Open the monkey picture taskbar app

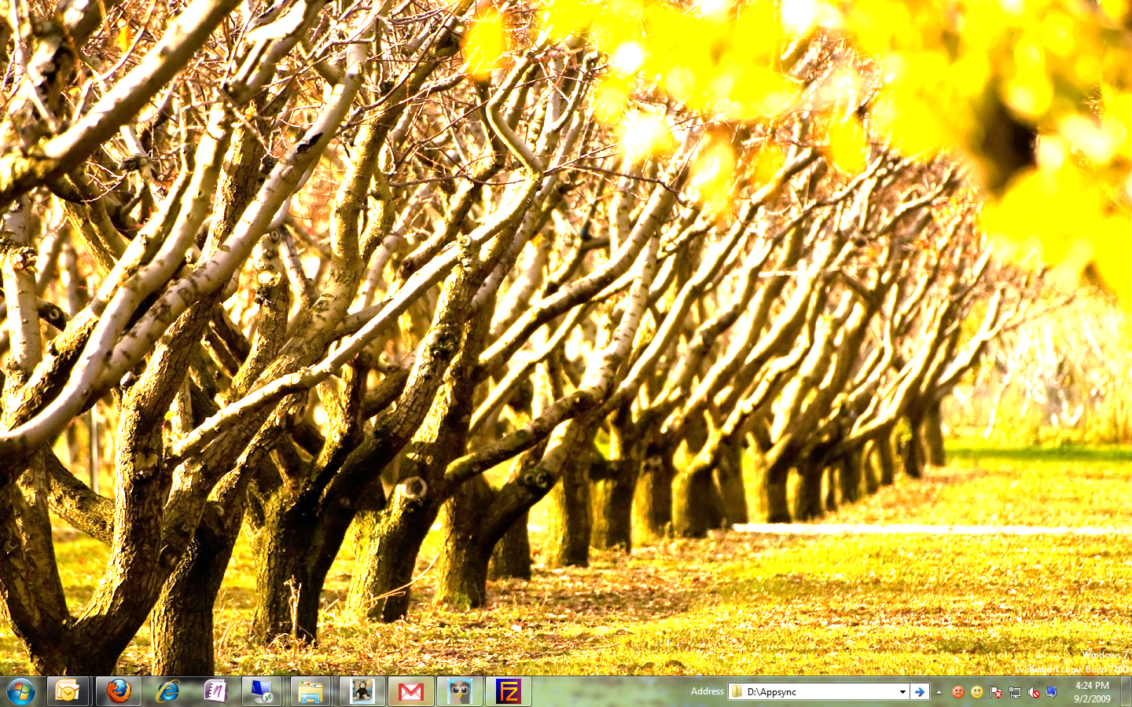(362, 691)
